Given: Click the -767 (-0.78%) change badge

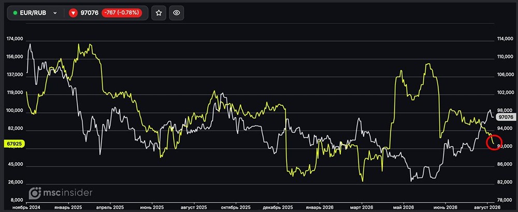Looking at the screenshot, I should pos(122,13).
